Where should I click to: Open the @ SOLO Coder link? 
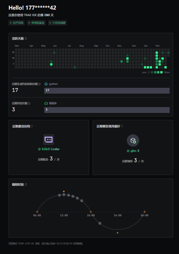(x=49, y=149)
